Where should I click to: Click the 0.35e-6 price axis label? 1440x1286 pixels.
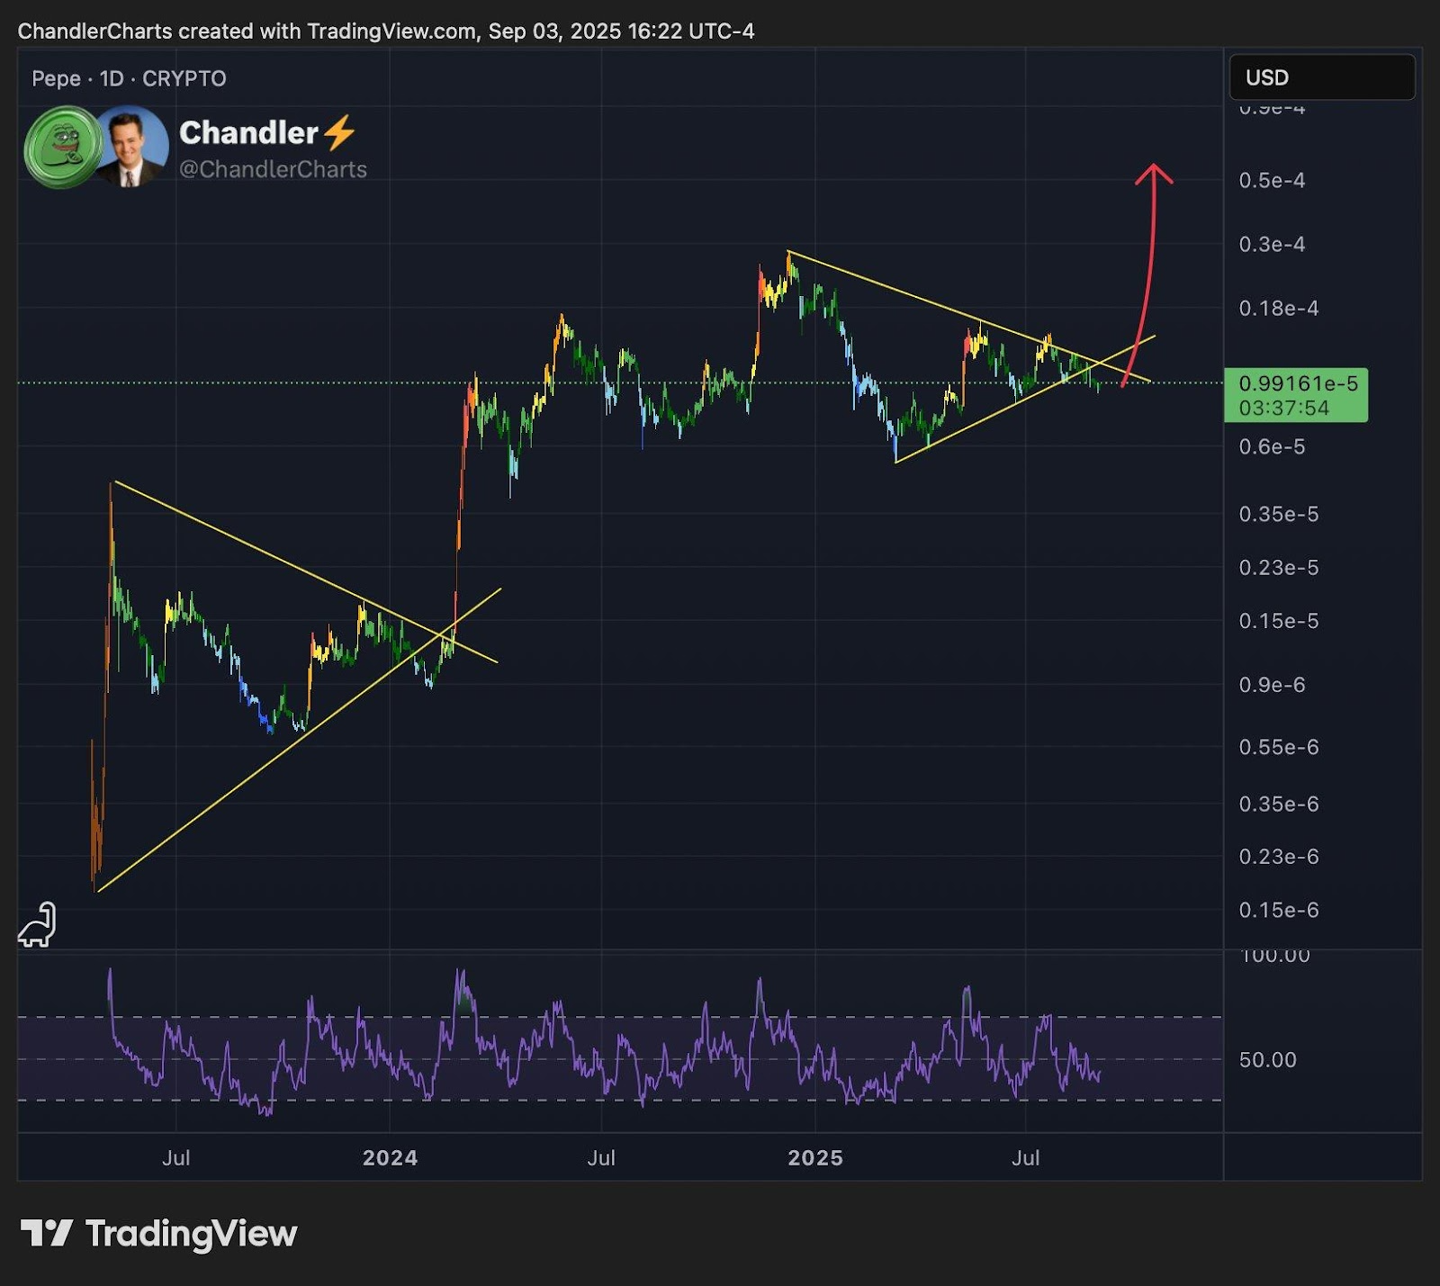(1279, 804)
